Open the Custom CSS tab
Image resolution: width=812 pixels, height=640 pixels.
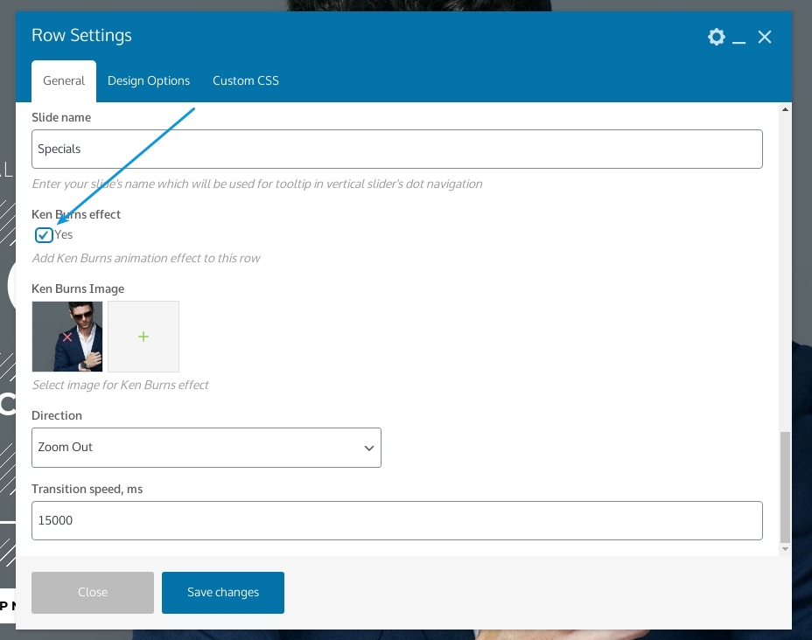click(x=246, y=80)
